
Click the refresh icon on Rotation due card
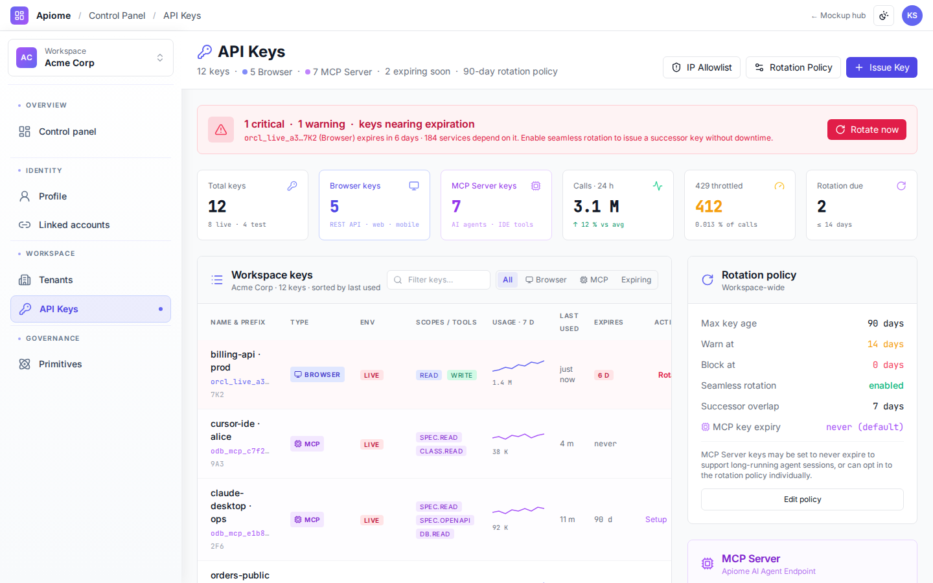901,186
